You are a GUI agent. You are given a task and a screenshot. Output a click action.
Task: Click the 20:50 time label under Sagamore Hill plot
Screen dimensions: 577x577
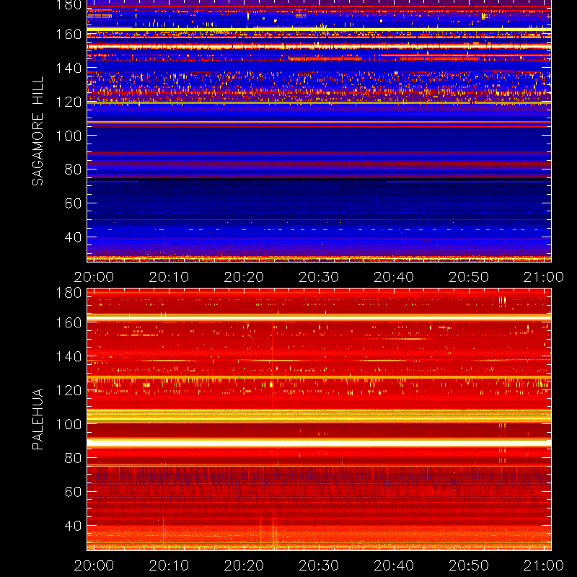(x=469, y=277)
